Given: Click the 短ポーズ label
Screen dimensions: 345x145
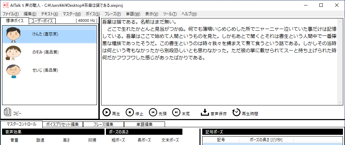Looking at the screenshot, I should 119,140.
